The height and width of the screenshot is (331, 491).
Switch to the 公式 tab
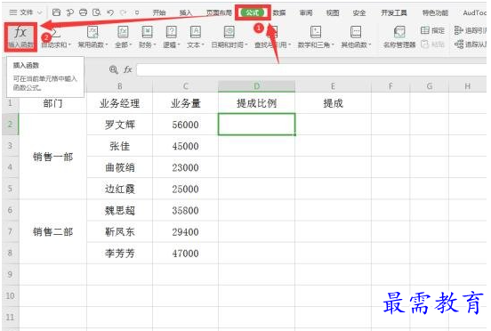(253, 12)
